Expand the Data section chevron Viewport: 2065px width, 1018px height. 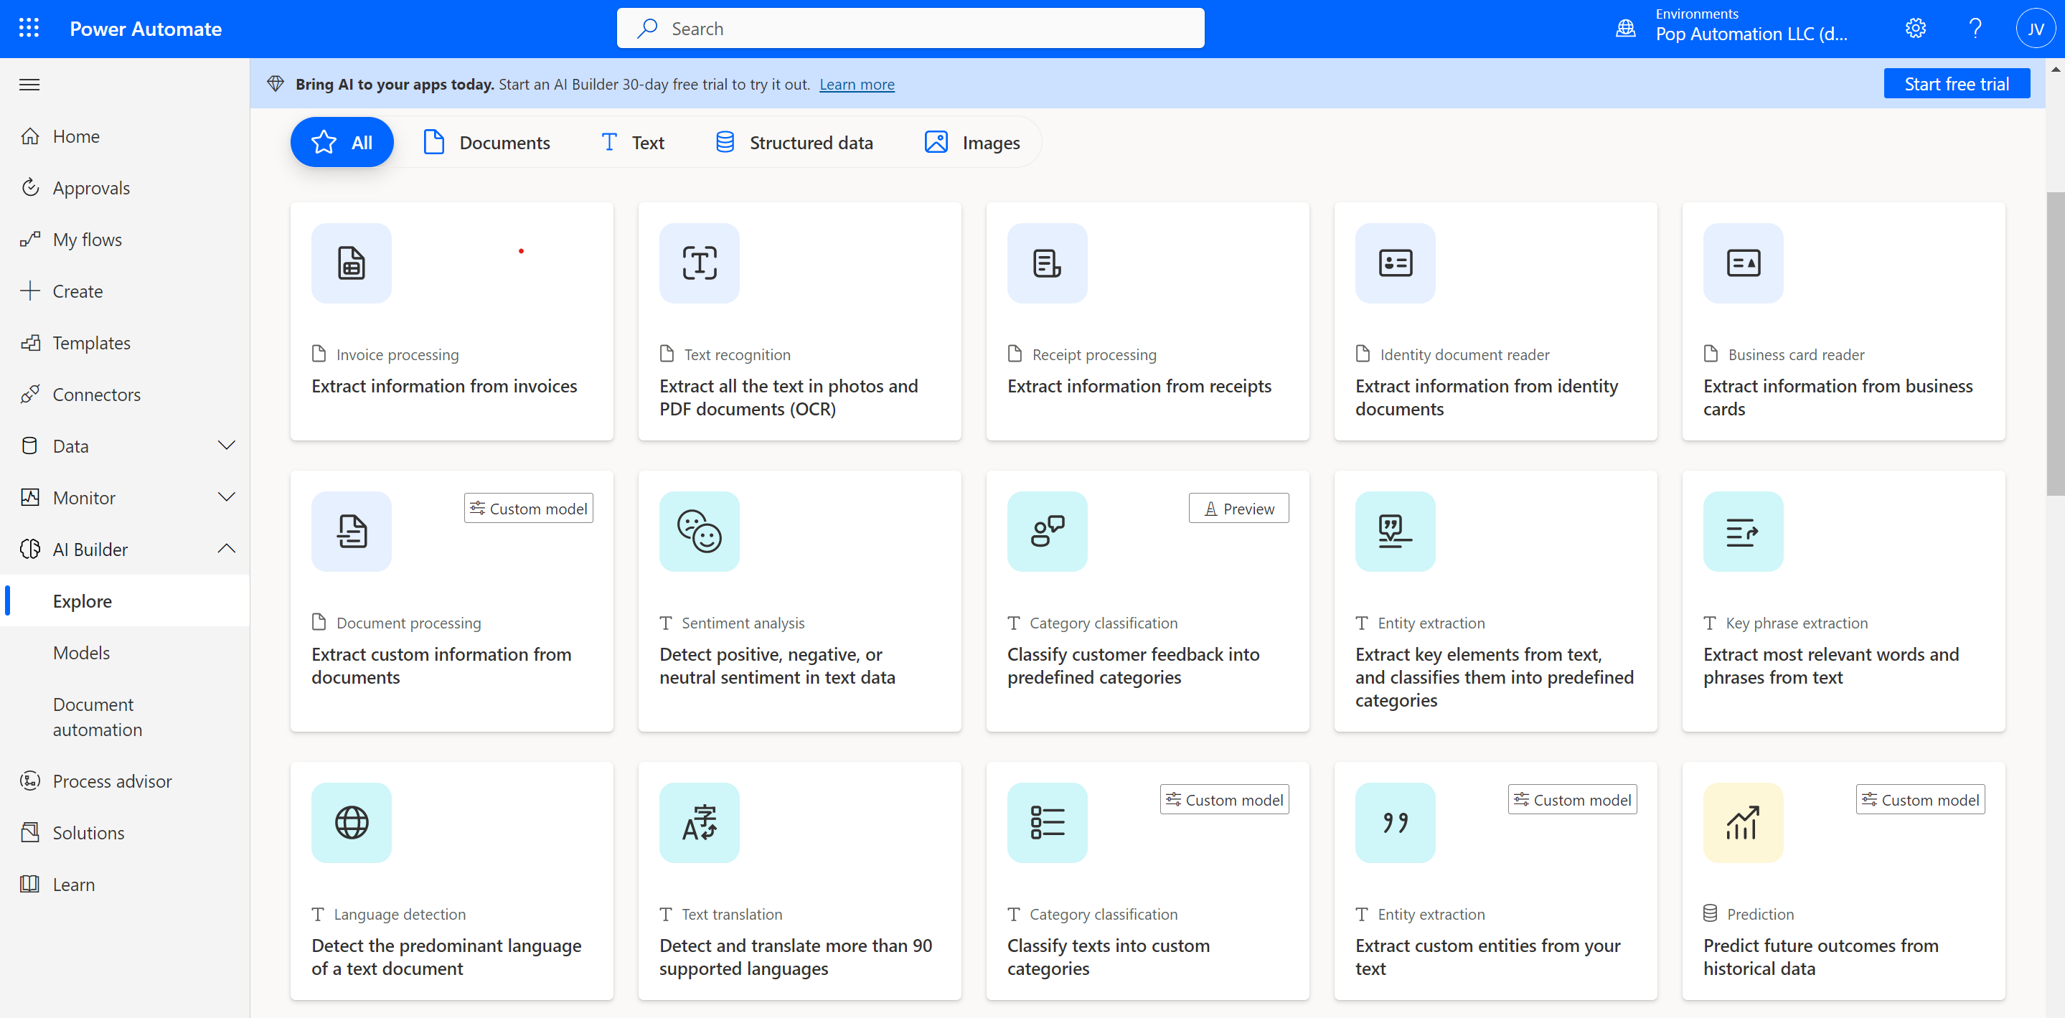(227, 446)
